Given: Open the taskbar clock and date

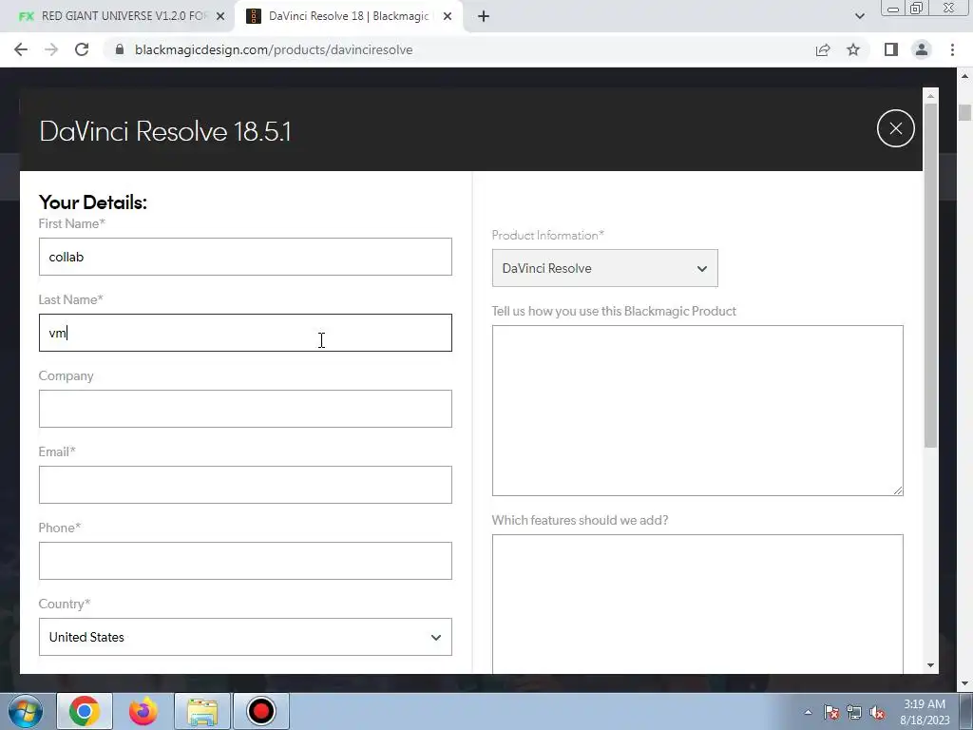Looking at the screenshot, I should [925, 712].
